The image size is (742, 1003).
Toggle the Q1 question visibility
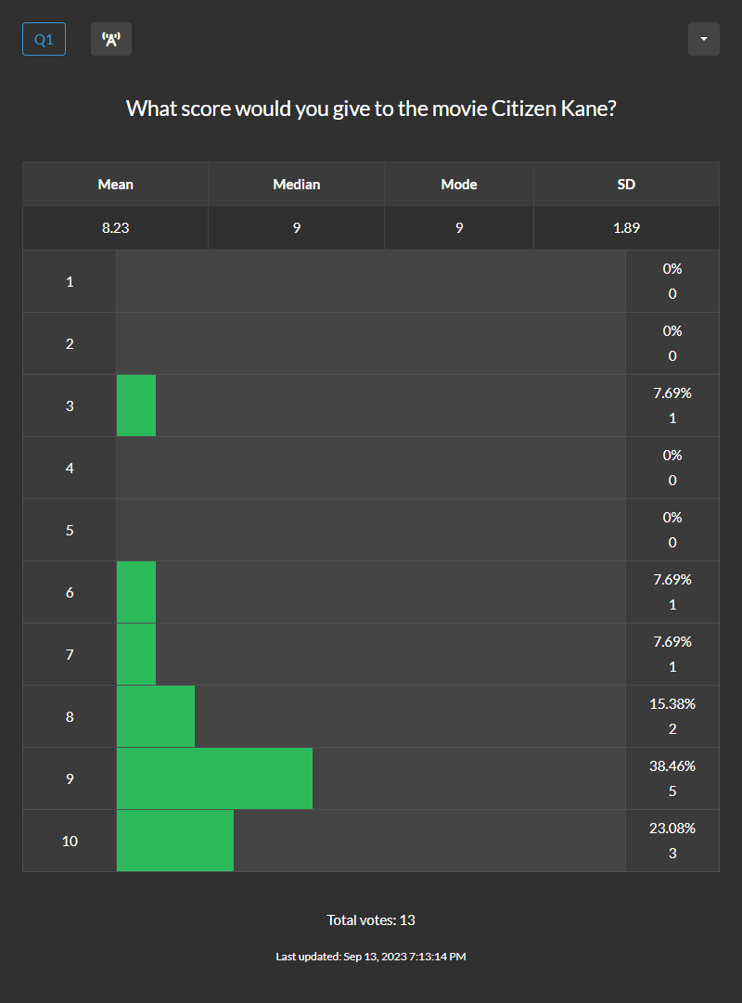[44, 38]
